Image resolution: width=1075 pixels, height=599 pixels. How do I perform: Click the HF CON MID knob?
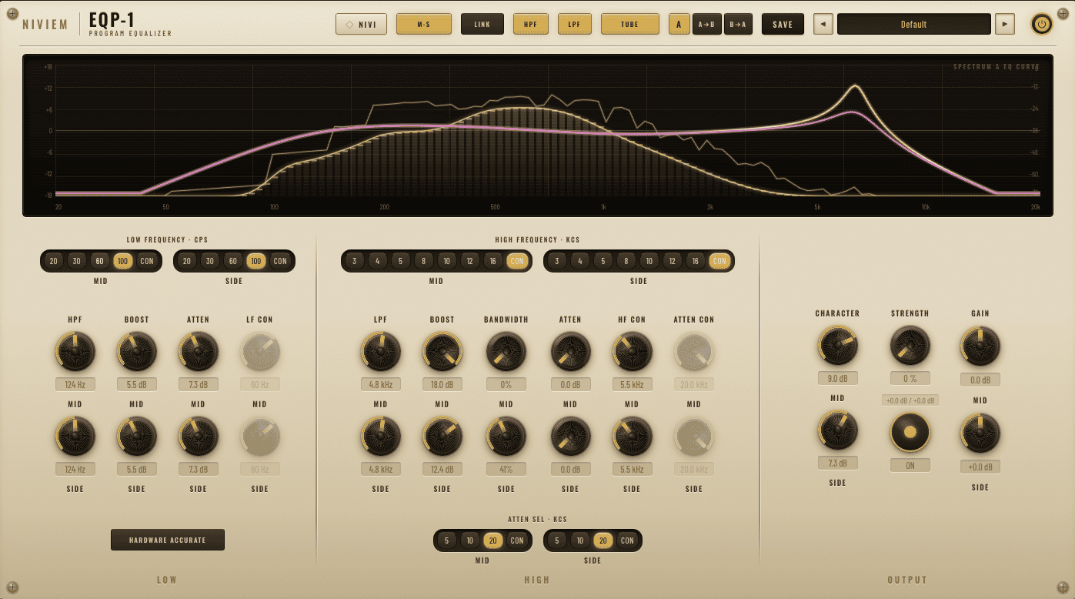pos(633,352)
